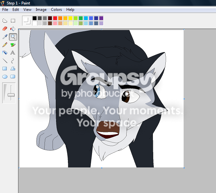The width and height of the screenshot is (216, 193).
Task: Open the Colors menu
Action: [56, 10]
